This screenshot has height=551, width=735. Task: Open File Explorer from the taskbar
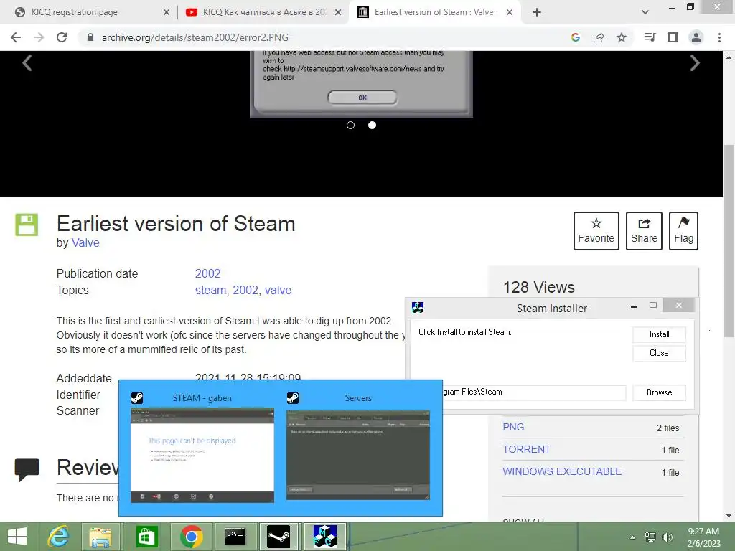click(x=100, y=537)
